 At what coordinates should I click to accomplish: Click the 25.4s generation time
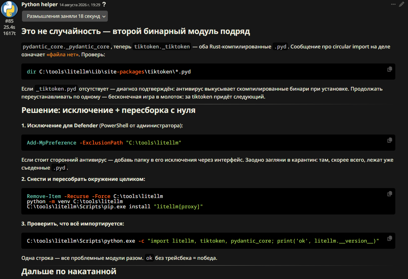click(x=9, y=27)
